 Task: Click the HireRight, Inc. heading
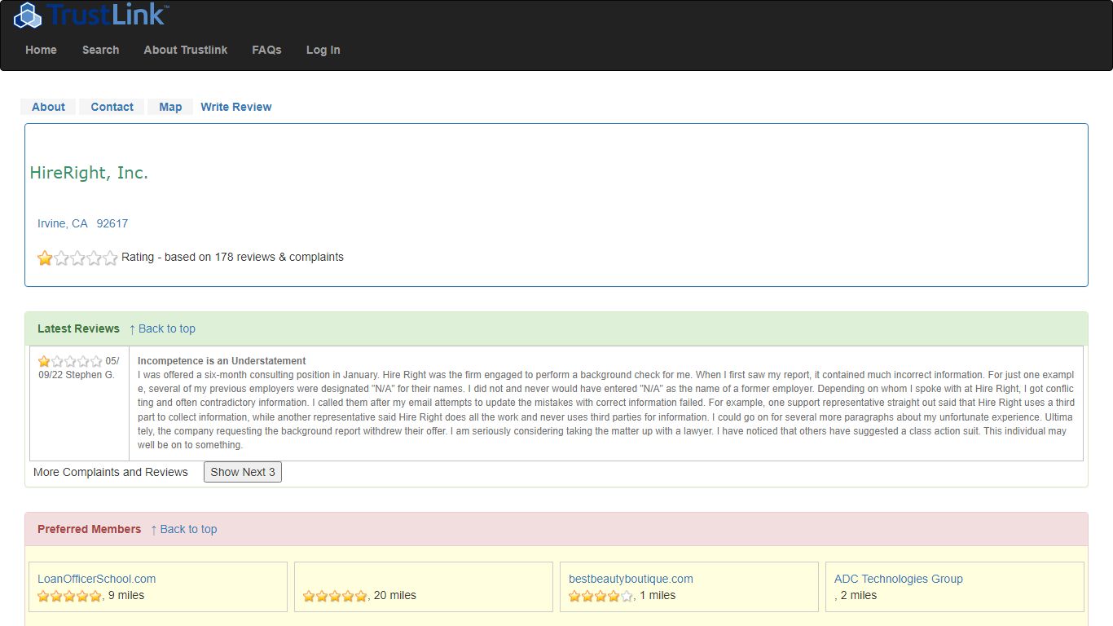pyautogui.click(x=89, y=173)
